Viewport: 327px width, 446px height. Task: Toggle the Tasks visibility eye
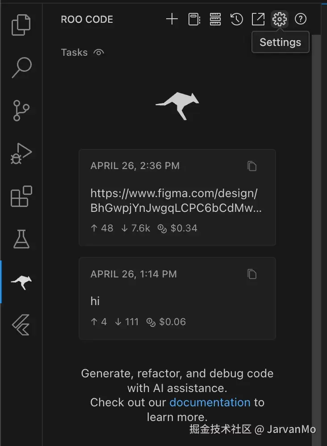point(98,52)
